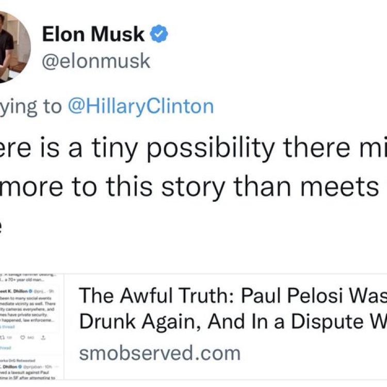Click the link card preview thumbnail
The image size is (387, 387).
tap(32, 327)
